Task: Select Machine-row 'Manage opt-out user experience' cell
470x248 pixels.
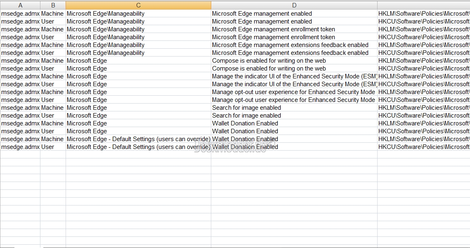Action: coord(294,92)
